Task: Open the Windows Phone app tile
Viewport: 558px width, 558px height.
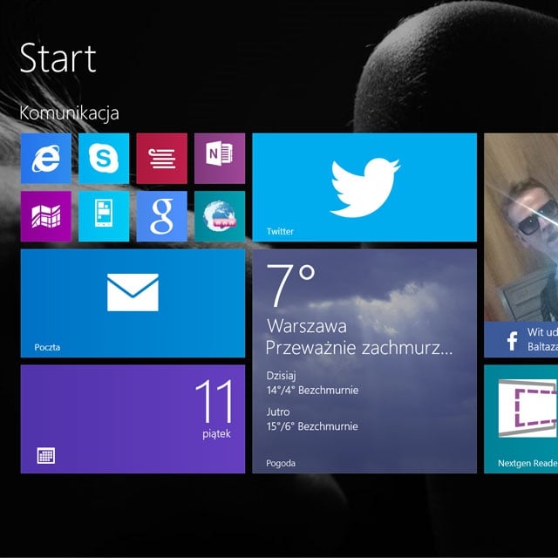Action: [104, 216]
